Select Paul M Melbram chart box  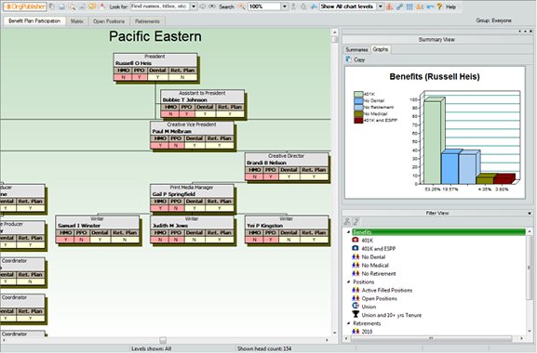(x=192, y=136)
